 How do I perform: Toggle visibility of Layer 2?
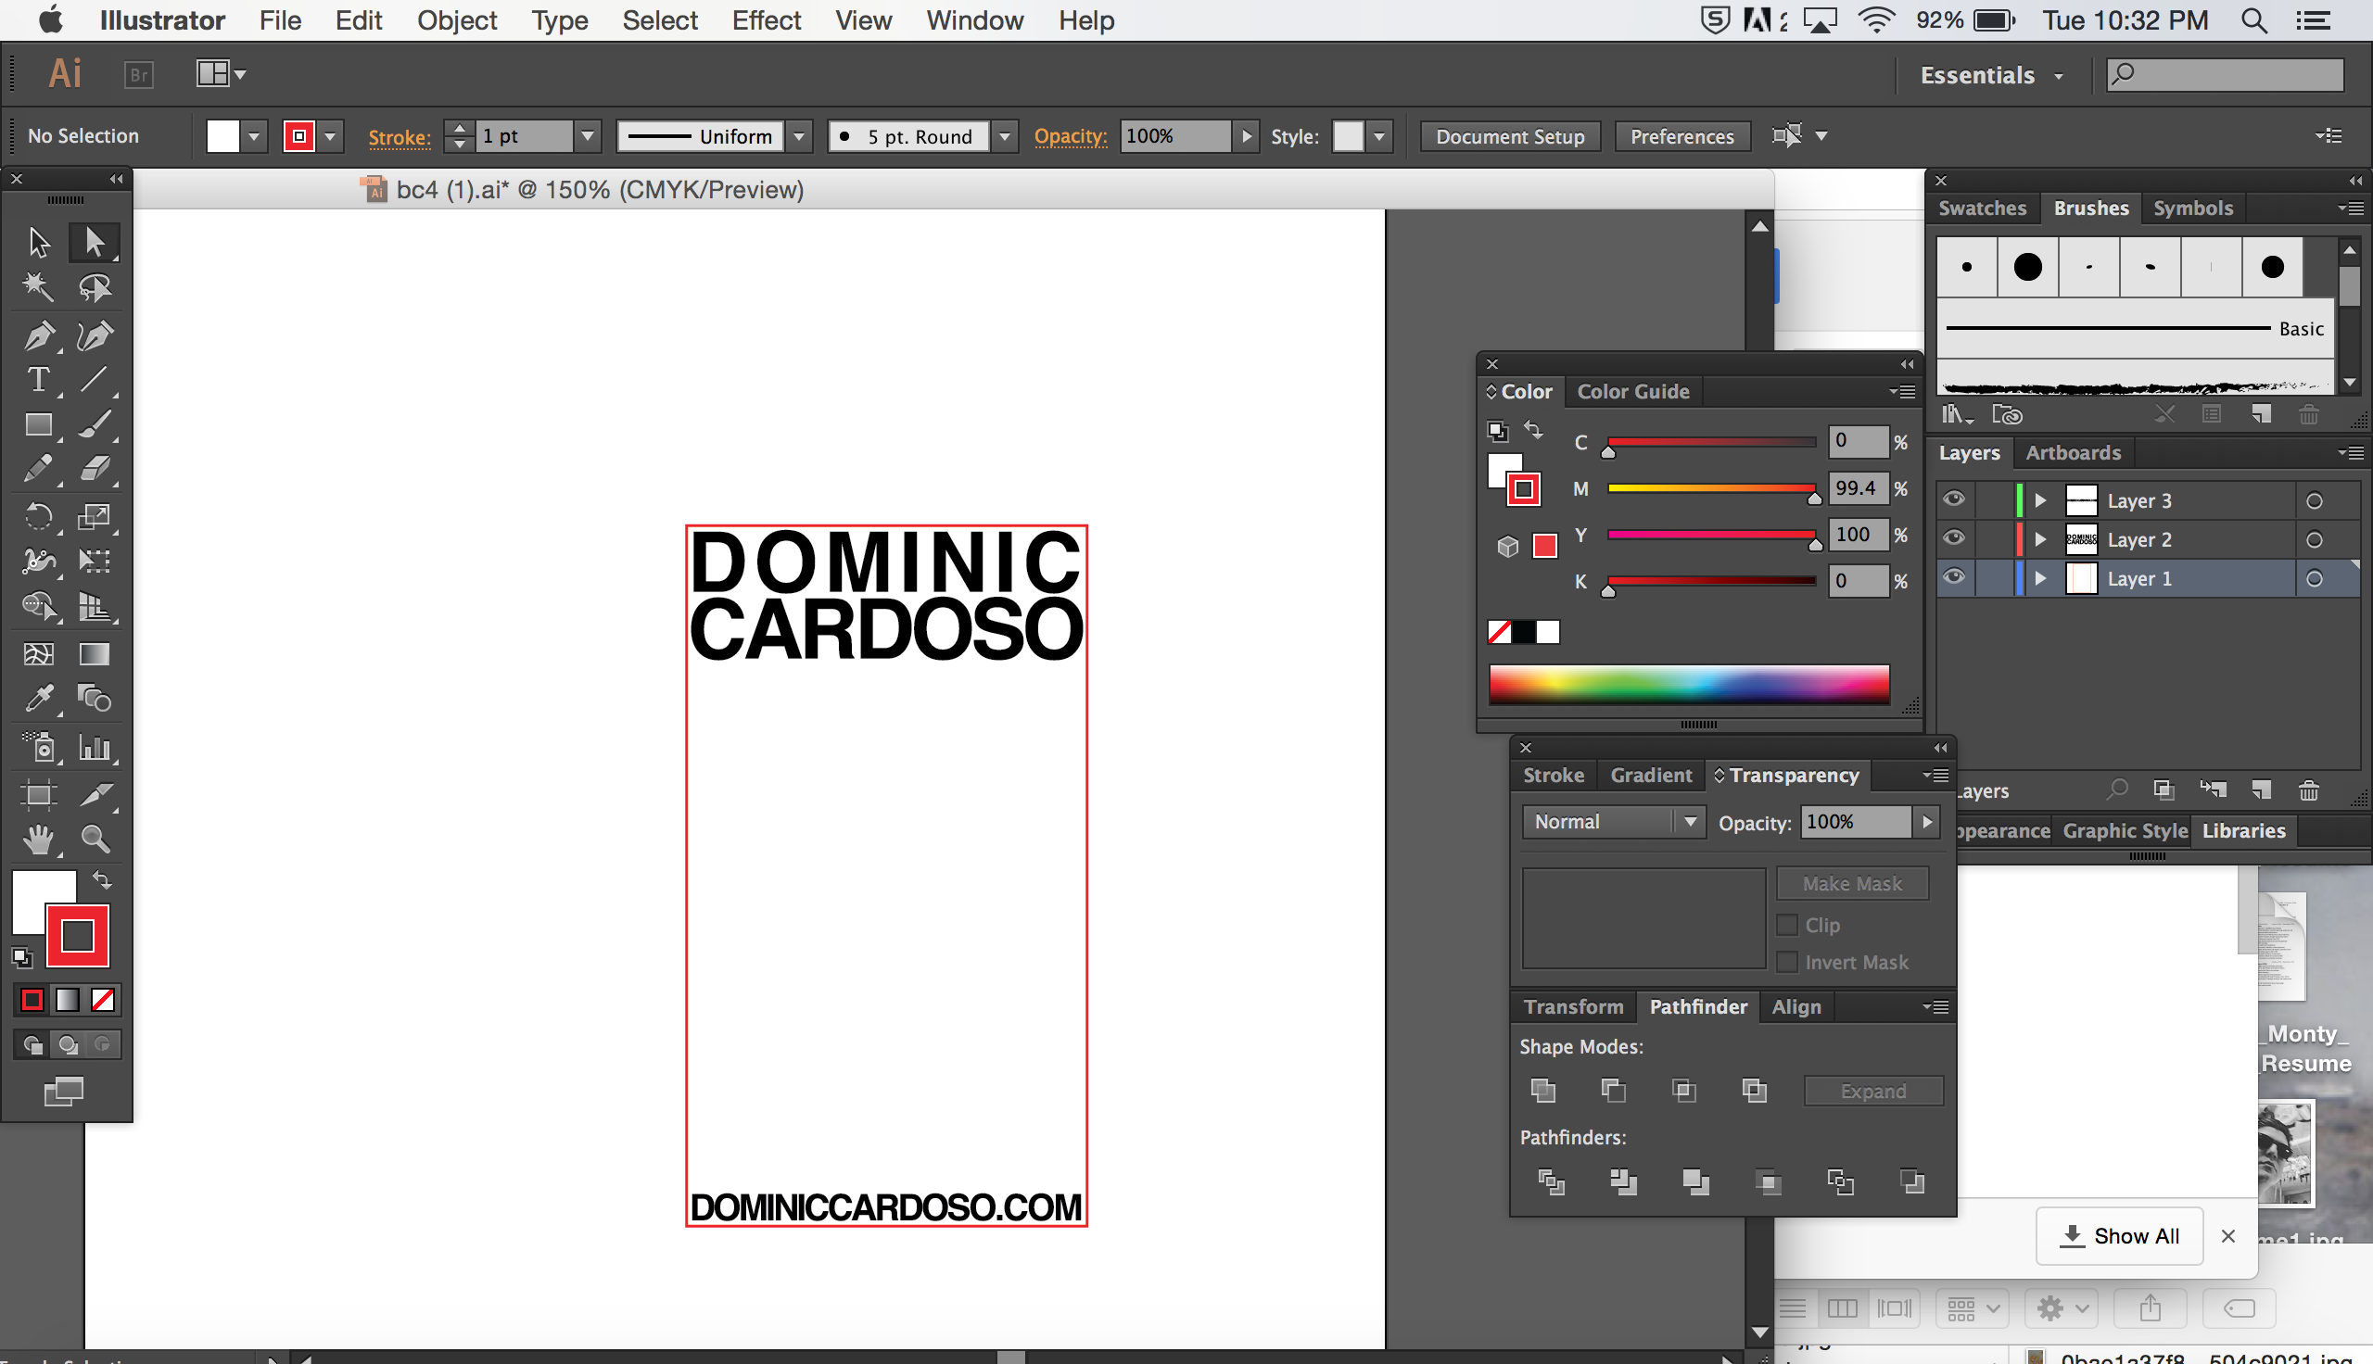1952,537
